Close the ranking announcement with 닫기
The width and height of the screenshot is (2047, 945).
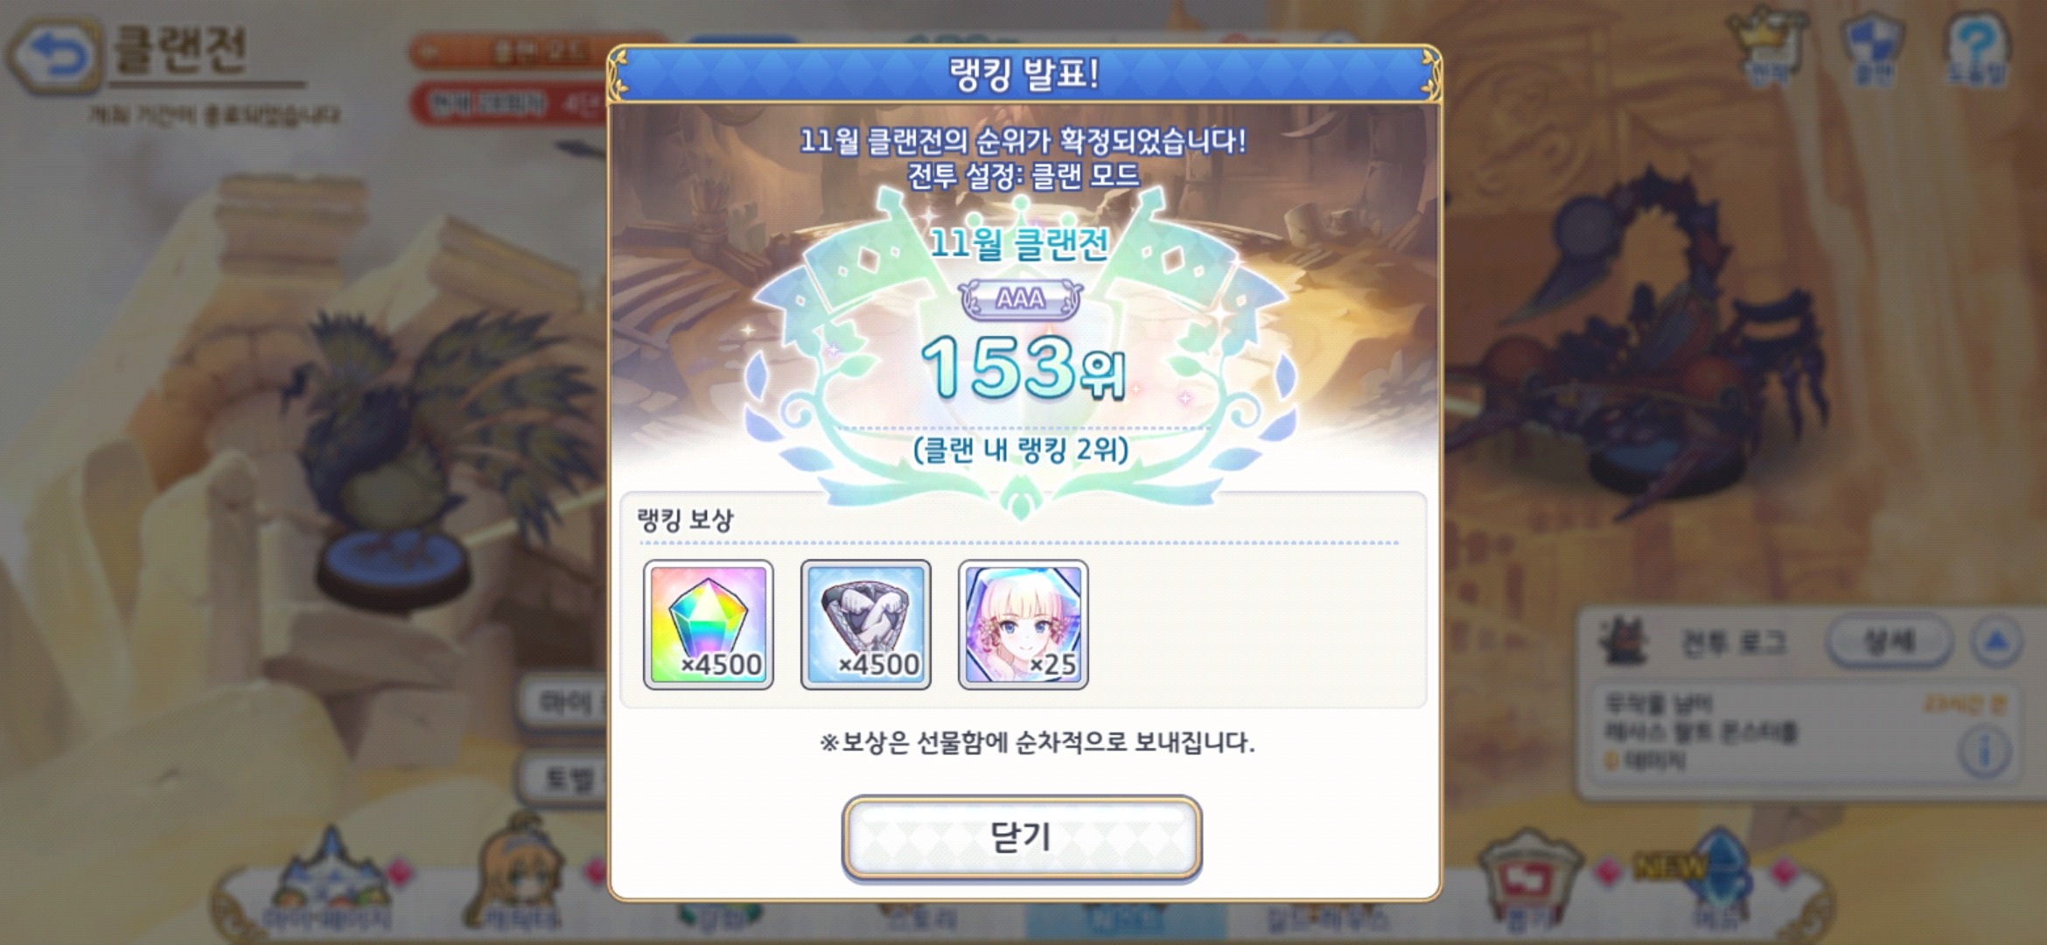click(1022, 837)
